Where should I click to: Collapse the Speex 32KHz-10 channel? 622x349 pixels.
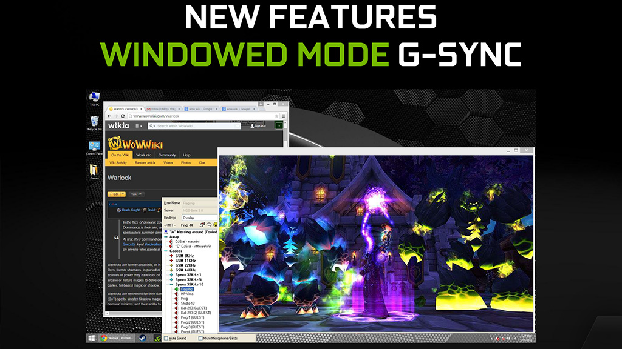171,284
